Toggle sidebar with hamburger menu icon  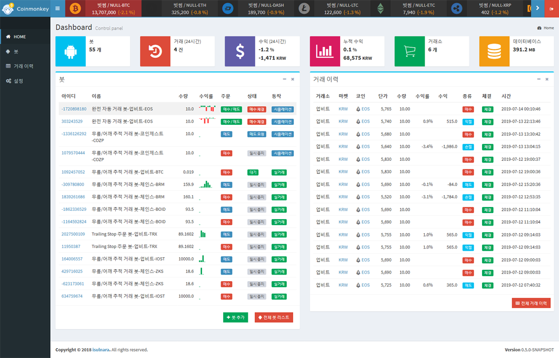[x=57, y=8]
